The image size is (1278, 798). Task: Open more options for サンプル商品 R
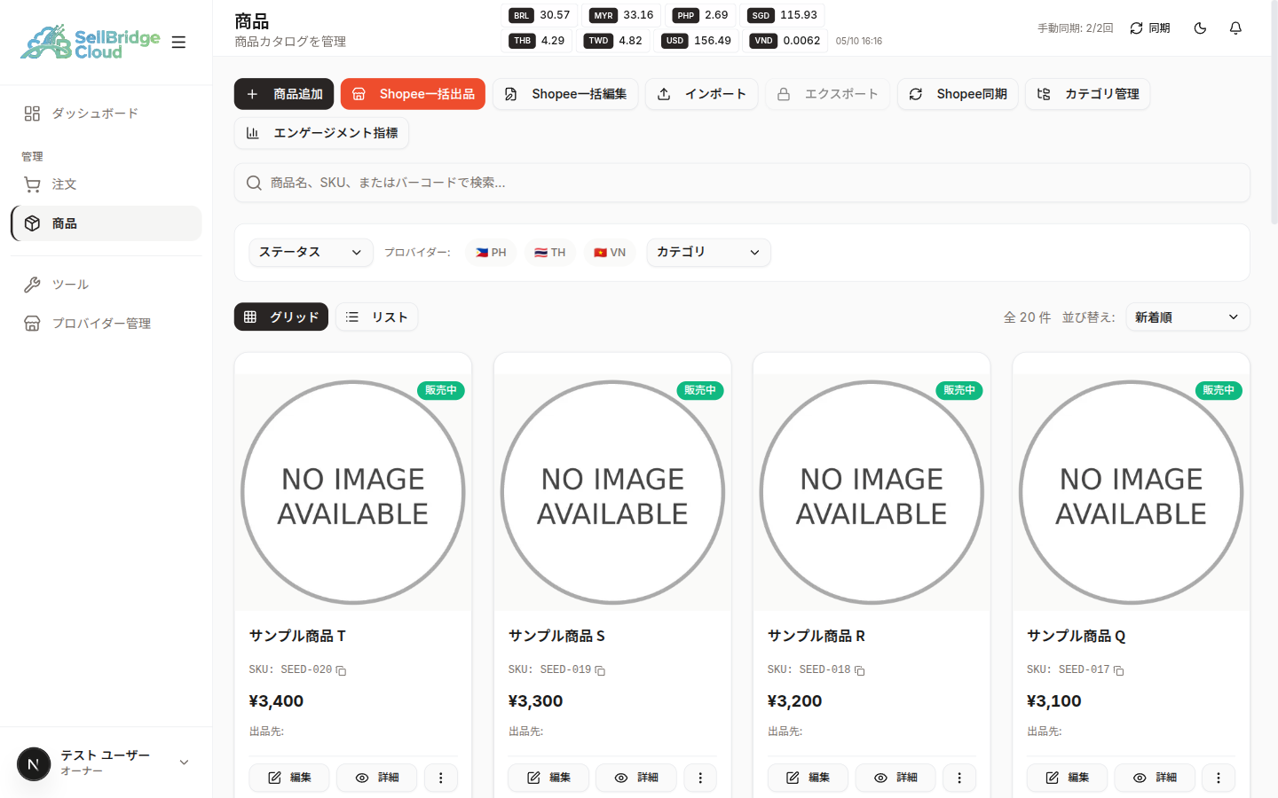(x=959, y=778)
